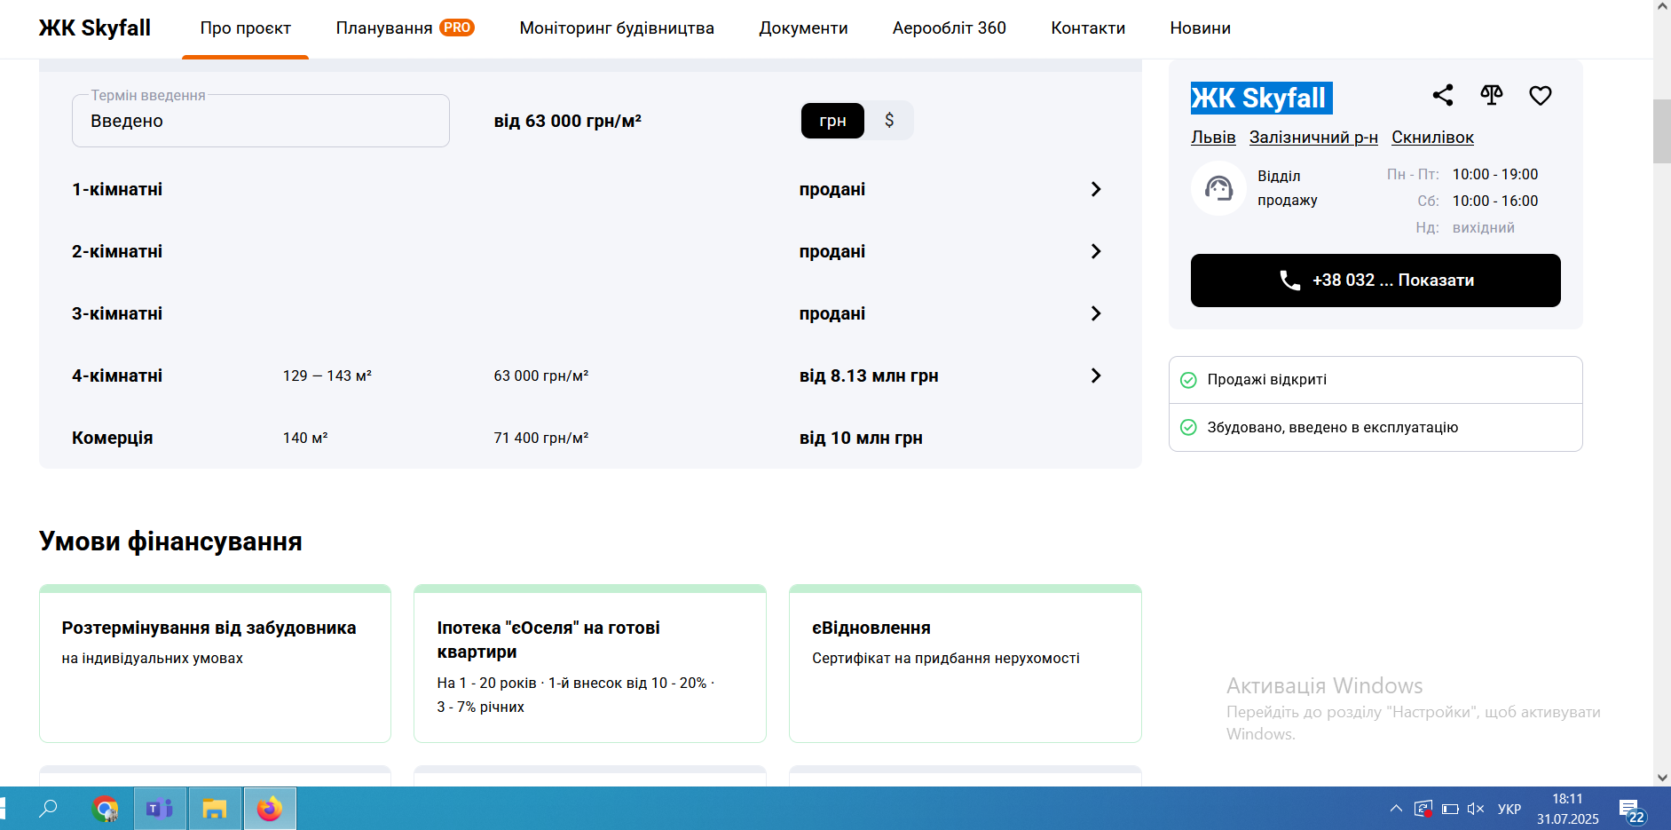The width and height of the screenshot is (1671, 830).
Task: Click the 71 400 грн/м² commercial price
Action: pyautogui.click(x=541, y=438)
